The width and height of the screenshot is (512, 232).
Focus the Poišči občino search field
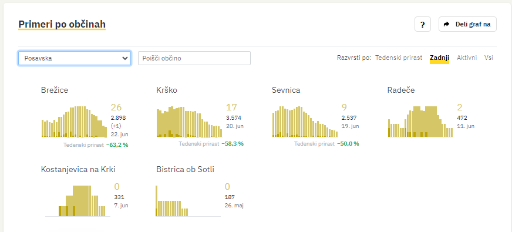click(x=194, y=58)
